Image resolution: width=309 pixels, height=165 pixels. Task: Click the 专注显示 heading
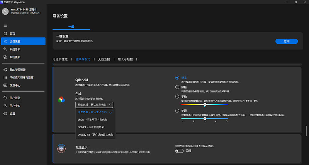click(x=81, y=147)
